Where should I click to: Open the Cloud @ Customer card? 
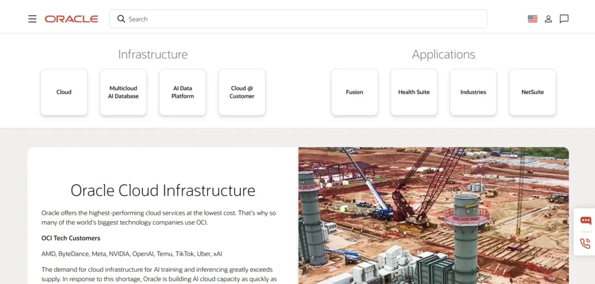[242, 92]
